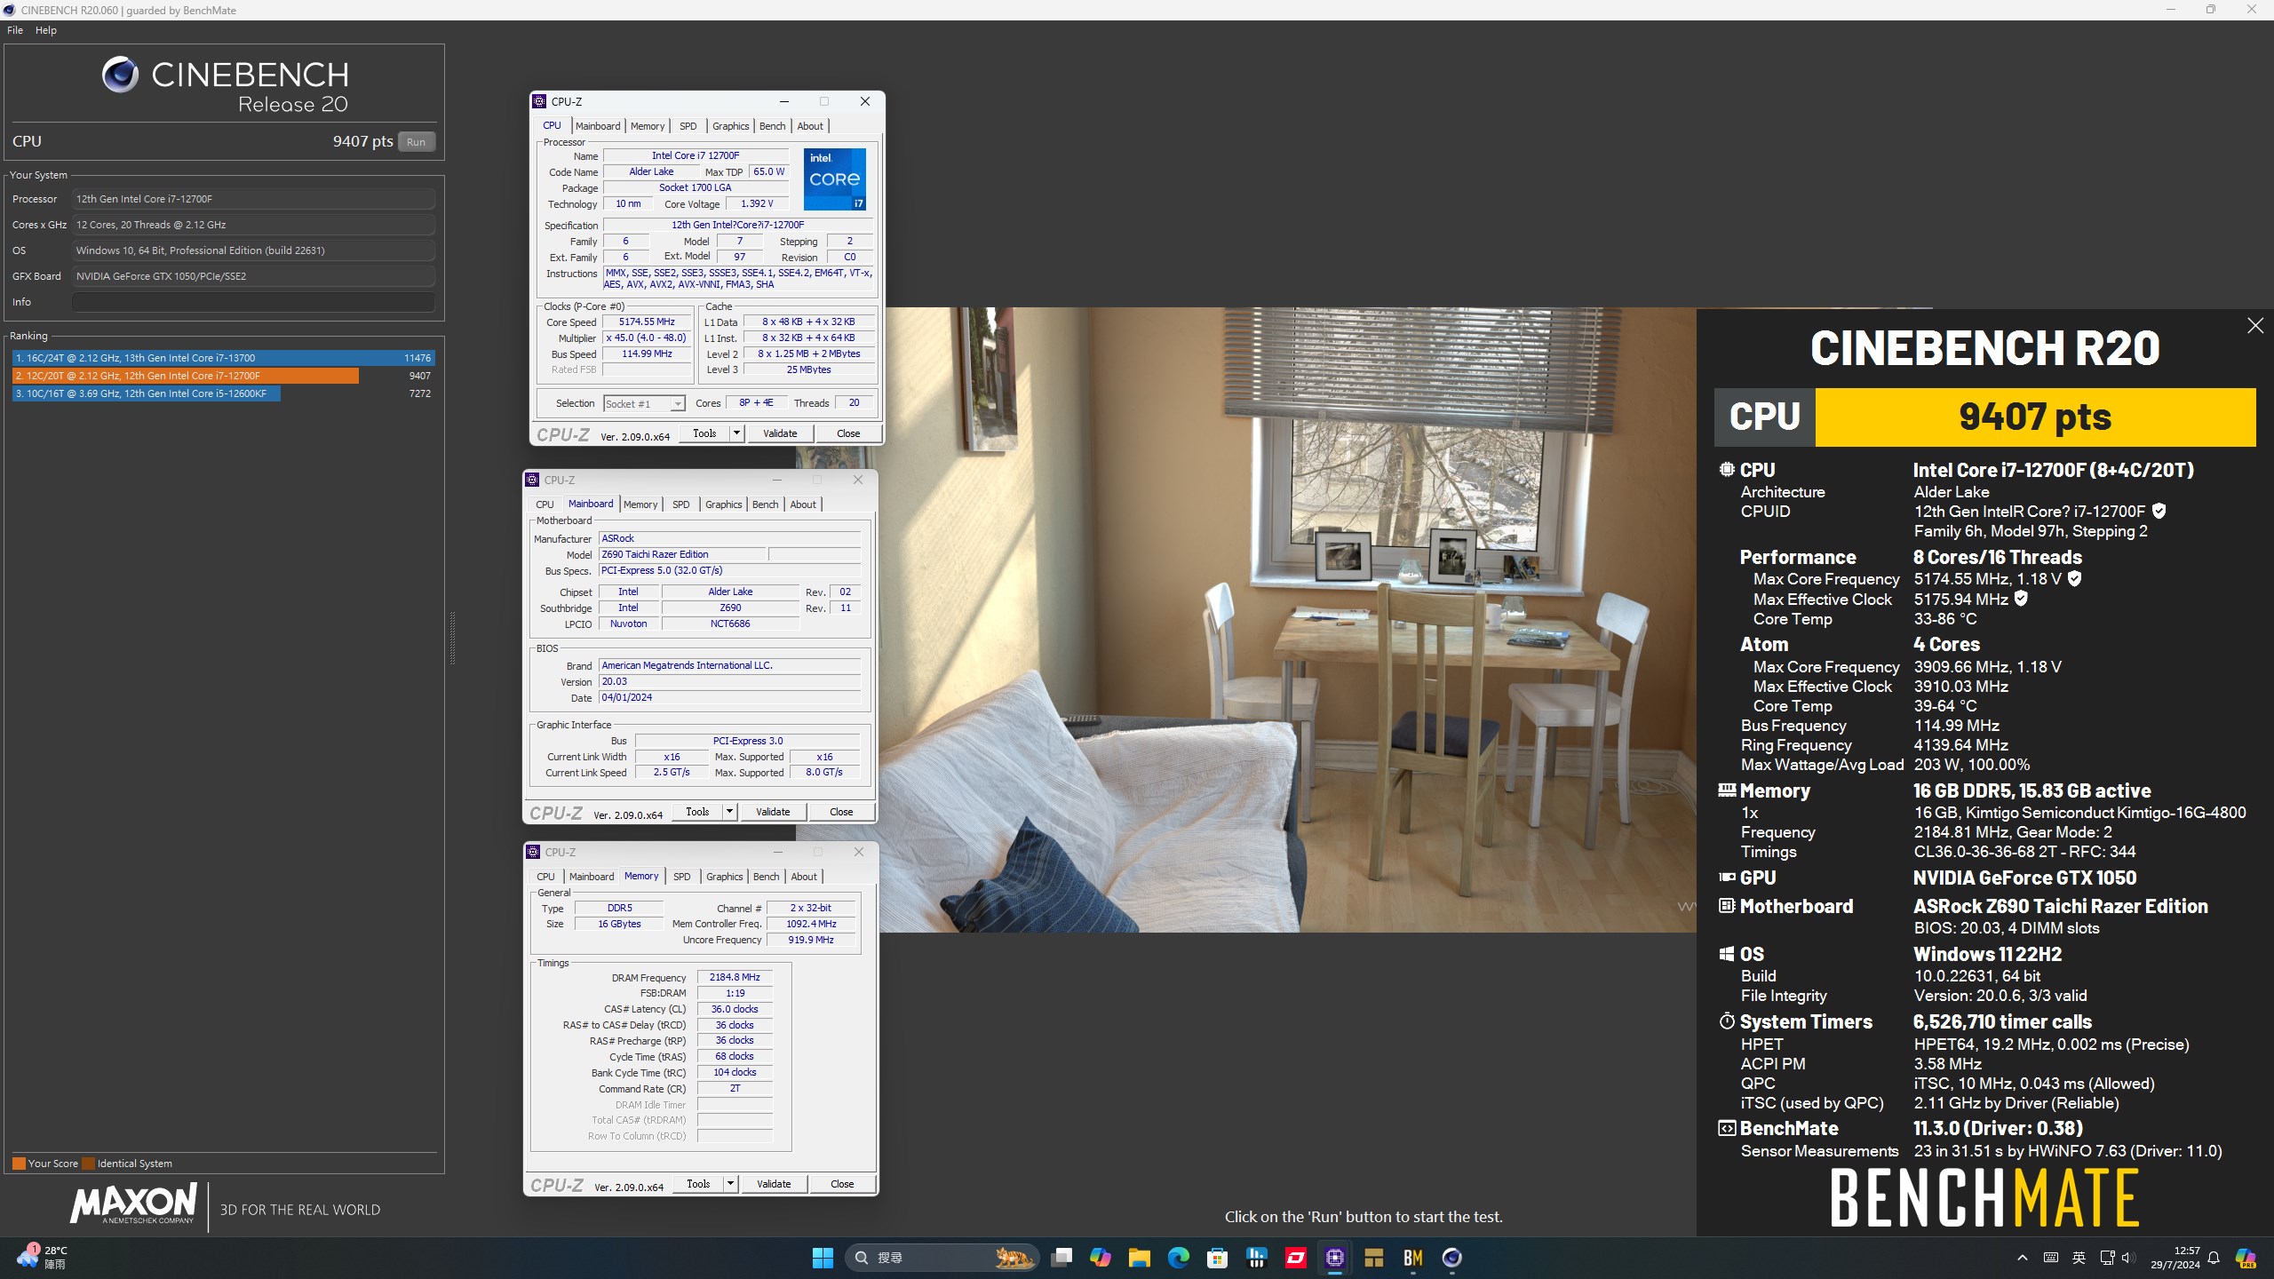
Task: Click the Run button next to CPU score
Action: pos(416,142)
